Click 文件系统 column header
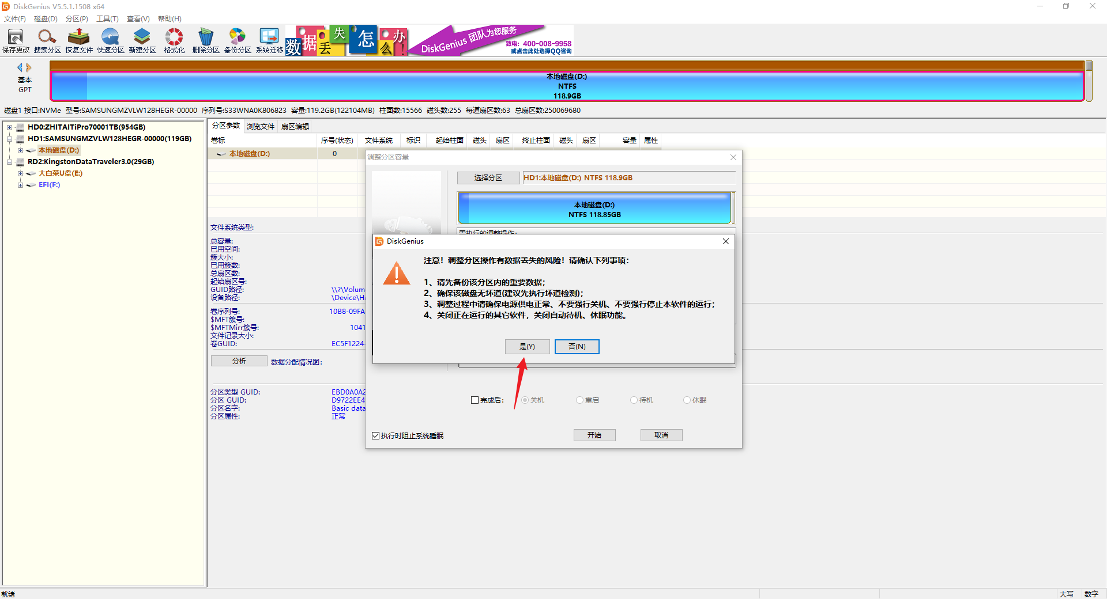This screenshot has width=1107, height=599. coord(379,141)
